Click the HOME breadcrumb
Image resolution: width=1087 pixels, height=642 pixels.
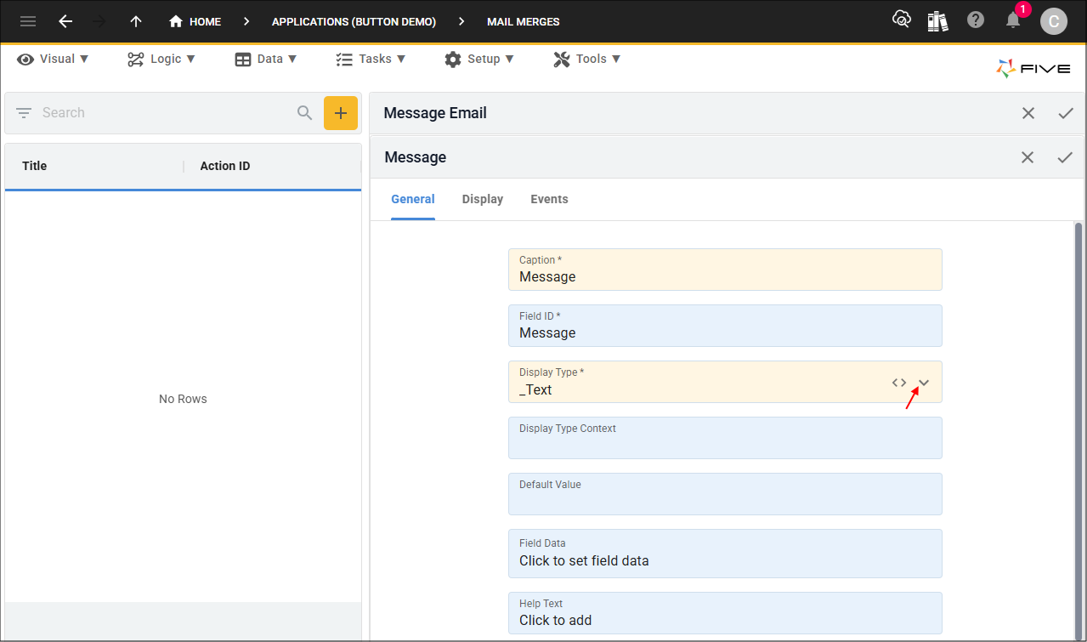pos(195,21)
